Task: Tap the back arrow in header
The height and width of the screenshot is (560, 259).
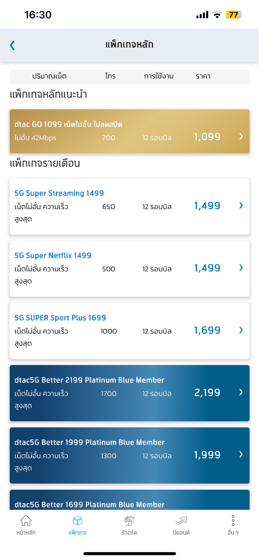Action: point(12,45)
